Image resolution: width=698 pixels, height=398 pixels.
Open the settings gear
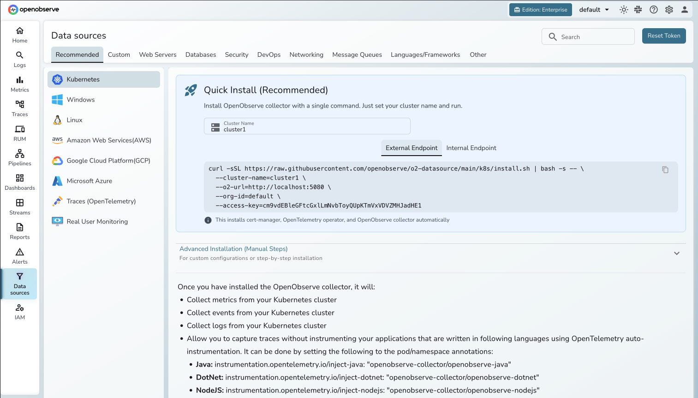[669, 9]
